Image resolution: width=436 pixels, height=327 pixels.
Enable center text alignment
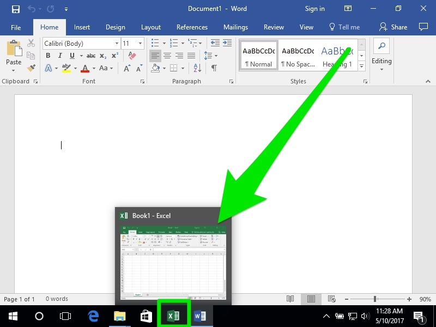pos(167,56)
